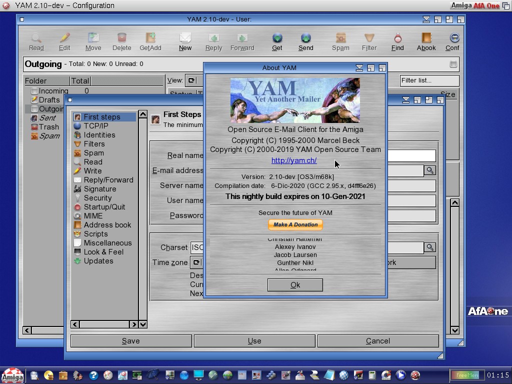Click the Save button in configuration

pos(131,341)
